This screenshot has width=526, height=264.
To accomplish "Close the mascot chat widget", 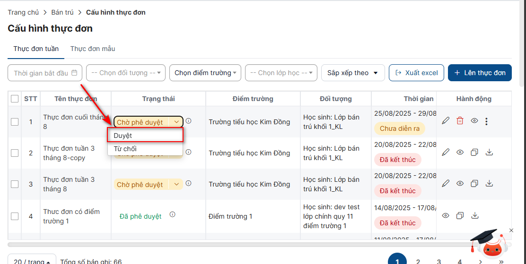I will 511,230.
